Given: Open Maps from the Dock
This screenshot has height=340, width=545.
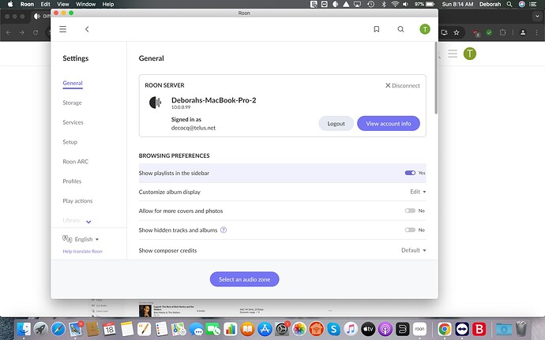Looking at the screenshot, I should tap(179, 329).
